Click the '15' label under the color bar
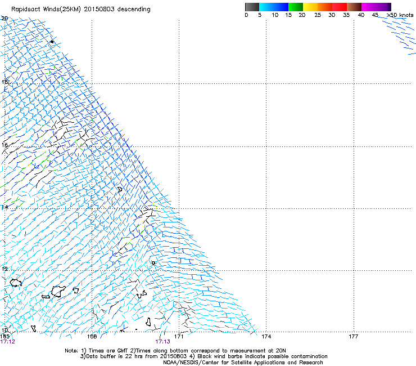This screenshot has width=416, height=366. pos(288,15)
